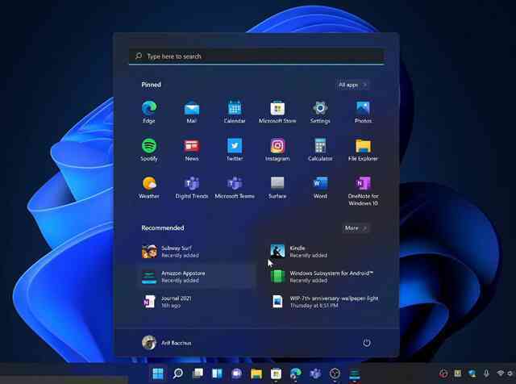Click the power button in Start menu
The image size is (516, 384).
pyautogui.click(x=367, y=343)
